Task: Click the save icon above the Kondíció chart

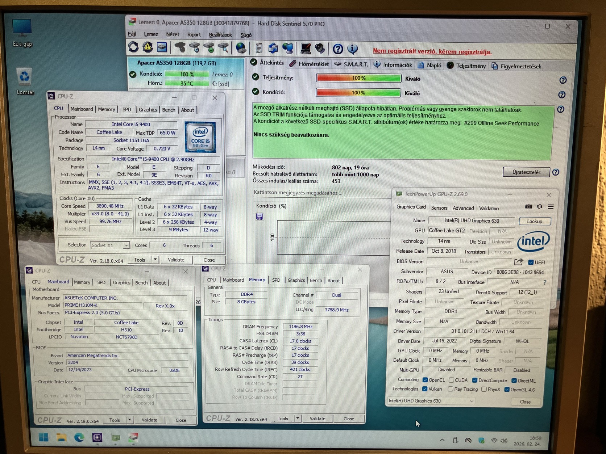Action: 260,217
